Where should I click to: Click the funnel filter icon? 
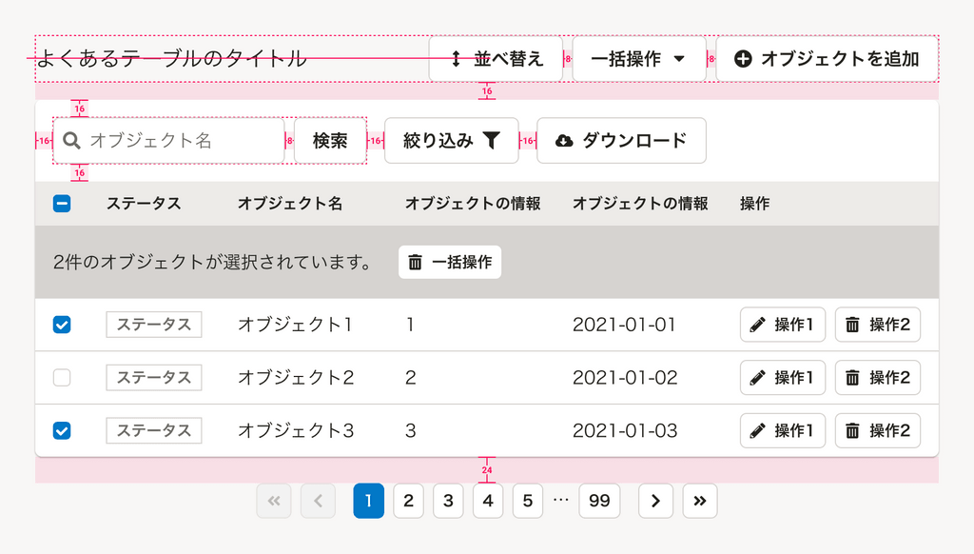(x=491, y=141)
